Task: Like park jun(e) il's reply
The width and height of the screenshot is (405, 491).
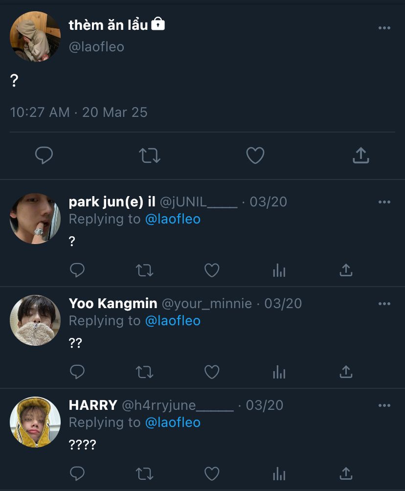Action: pos(212,270)
